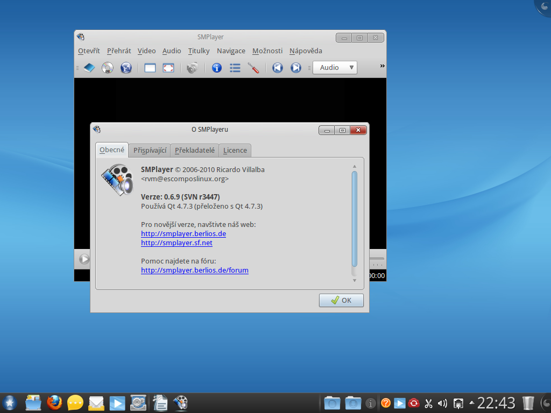Screen dimensions: 551x413
Task: Click the about dialog vertical scrollbar handle
Action: [x=354, y=219]
